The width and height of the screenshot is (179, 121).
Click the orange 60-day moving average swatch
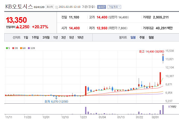21,48
